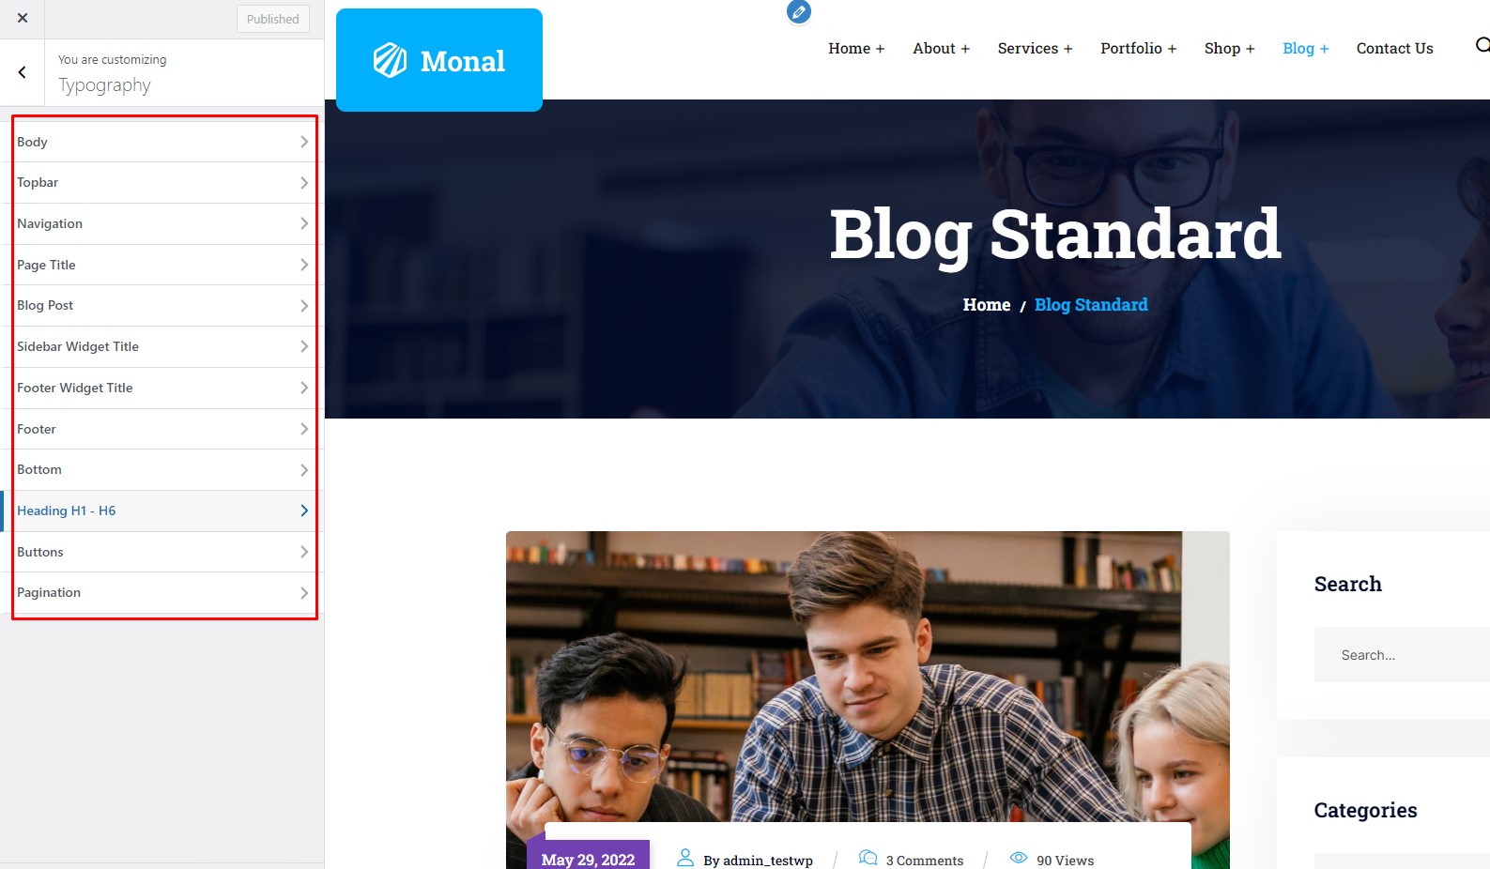Click the author person icon on post
Image resolution: width=1490 pixels, height=869 pixels.
(685, 858)
